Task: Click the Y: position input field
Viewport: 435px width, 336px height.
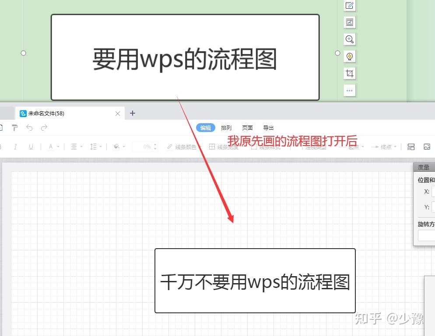Action: coord(433,207)
